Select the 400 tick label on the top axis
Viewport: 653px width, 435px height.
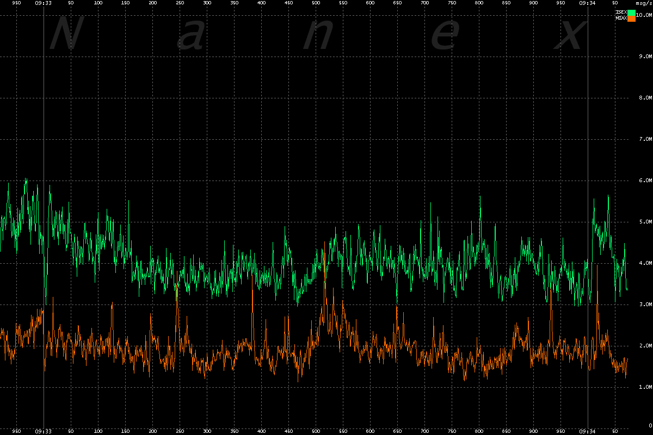[261, 3]
